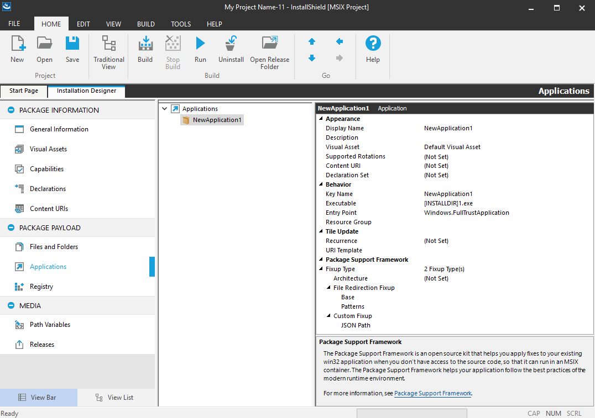Viewport: 595px width, 418px height.
Task: Click the Uninstall ribbon icon
Action: (231, 45)
